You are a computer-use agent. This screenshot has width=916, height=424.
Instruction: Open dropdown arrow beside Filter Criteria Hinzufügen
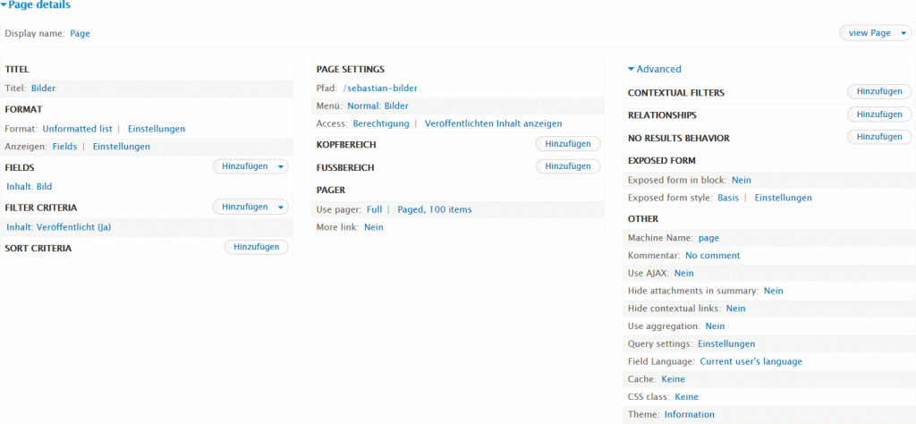281,207
